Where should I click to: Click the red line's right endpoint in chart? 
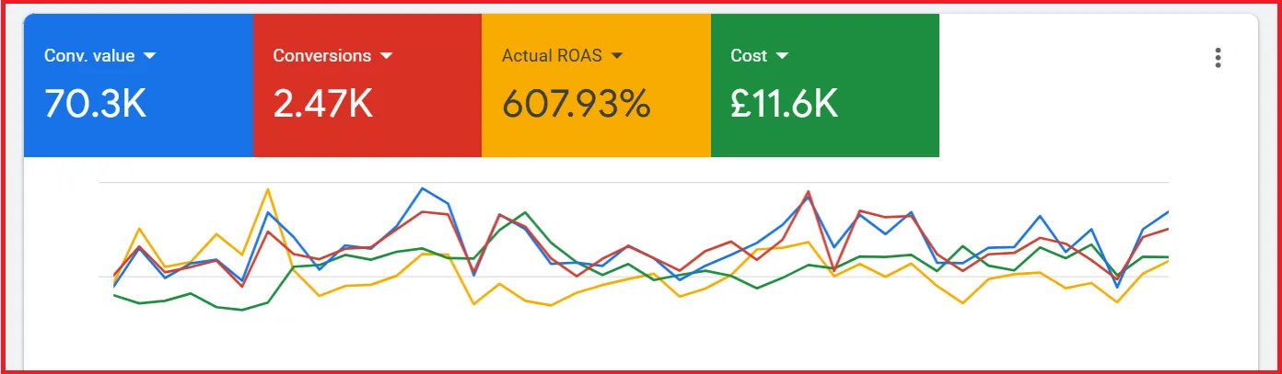[x=1168, y=229]
